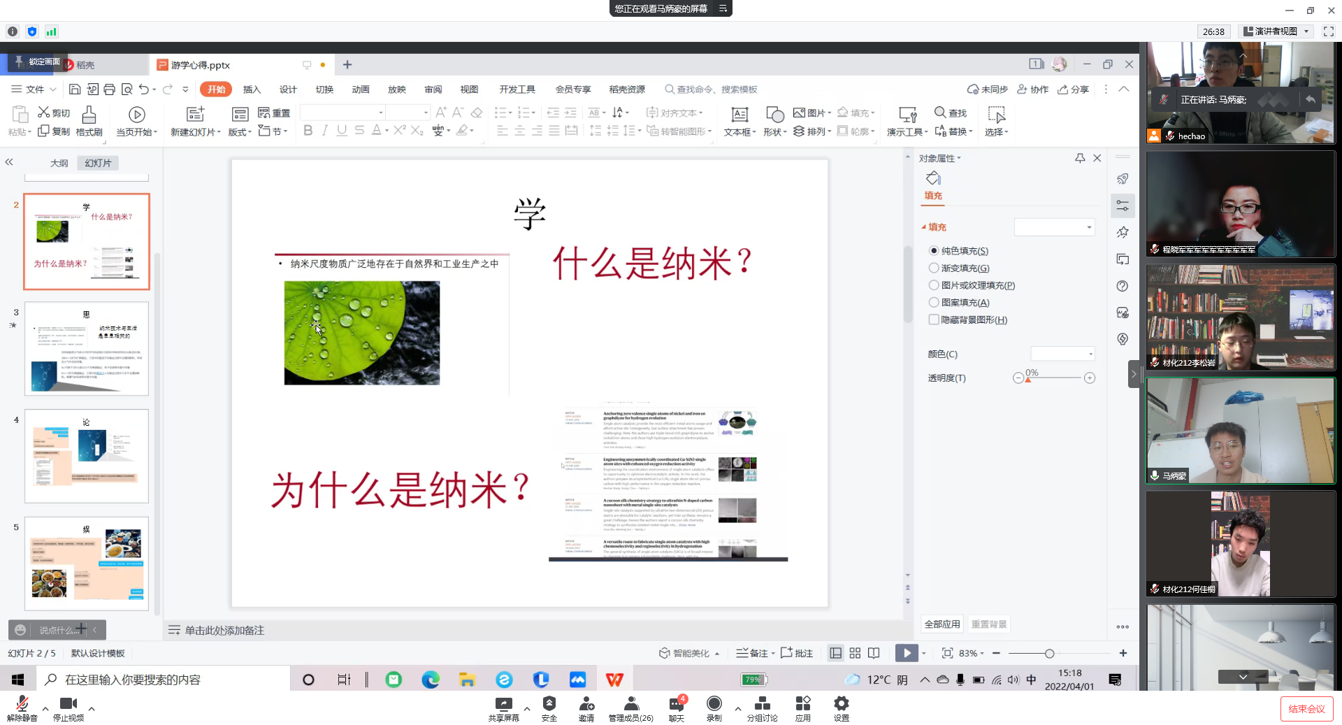The height and width of the screenshot is (725, 1342).
Task: Click the New Slide (新建幻灯片) icon
Action: click(195, 114)
